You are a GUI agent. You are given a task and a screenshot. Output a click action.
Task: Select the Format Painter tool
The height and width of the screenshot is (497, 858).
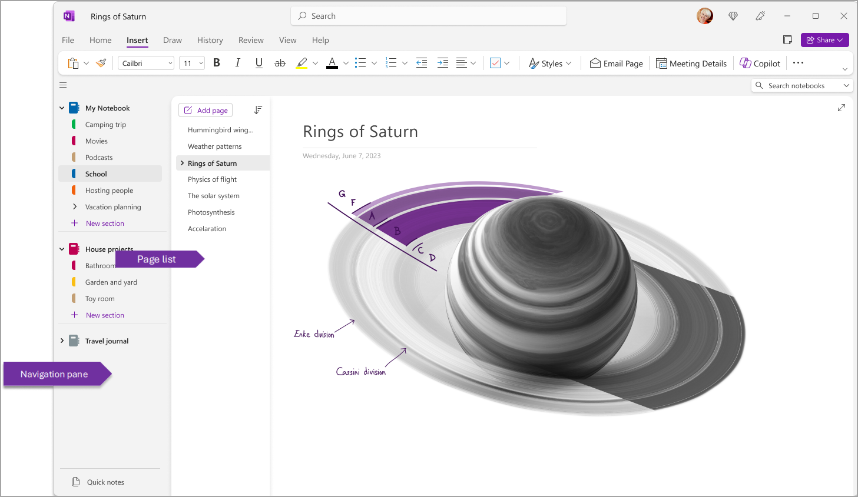coord(100,62)
